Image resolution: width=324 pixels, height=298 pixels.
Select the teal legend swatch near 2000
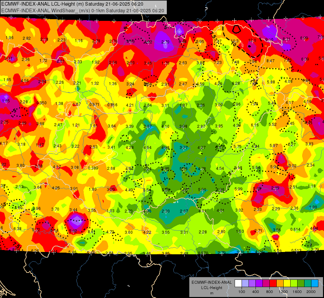tap(308, 283)
